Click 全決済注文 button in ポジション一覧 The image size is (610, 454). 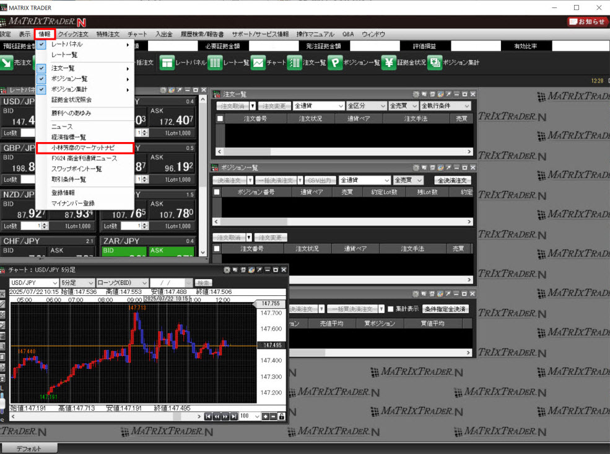(x=452, y=180)
